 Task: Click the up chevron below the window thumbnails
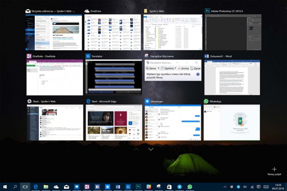pyautogui.click(x=136, y=150)
